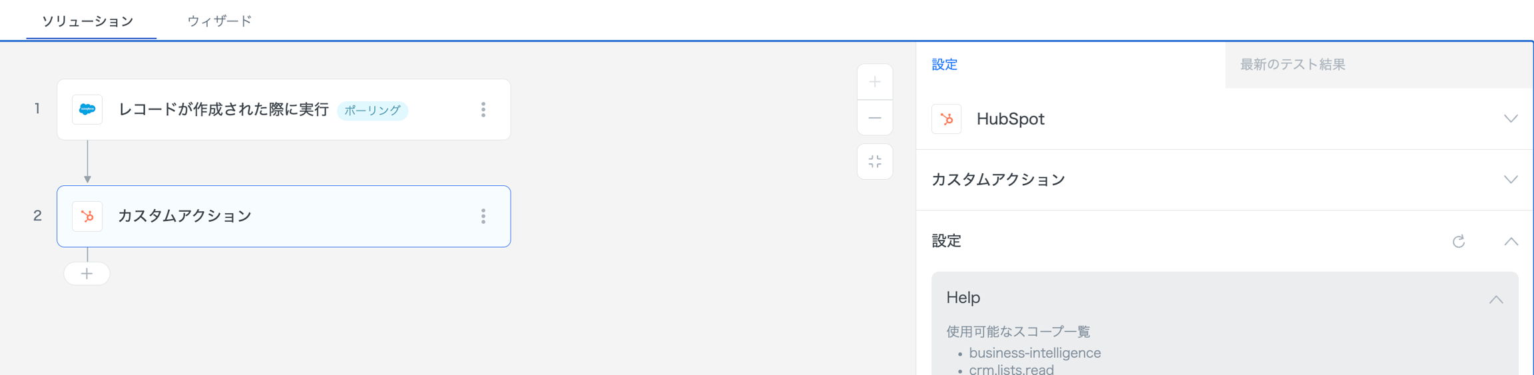Screen dimensions: 1534x375
Task: Click the fit-to-screen collapse icon
Action: coord(875,161)
